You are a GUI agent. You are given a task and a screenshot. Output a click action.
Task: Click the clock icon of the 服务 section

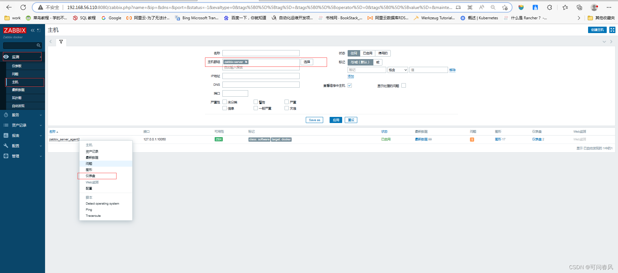(x=6, y=115)
